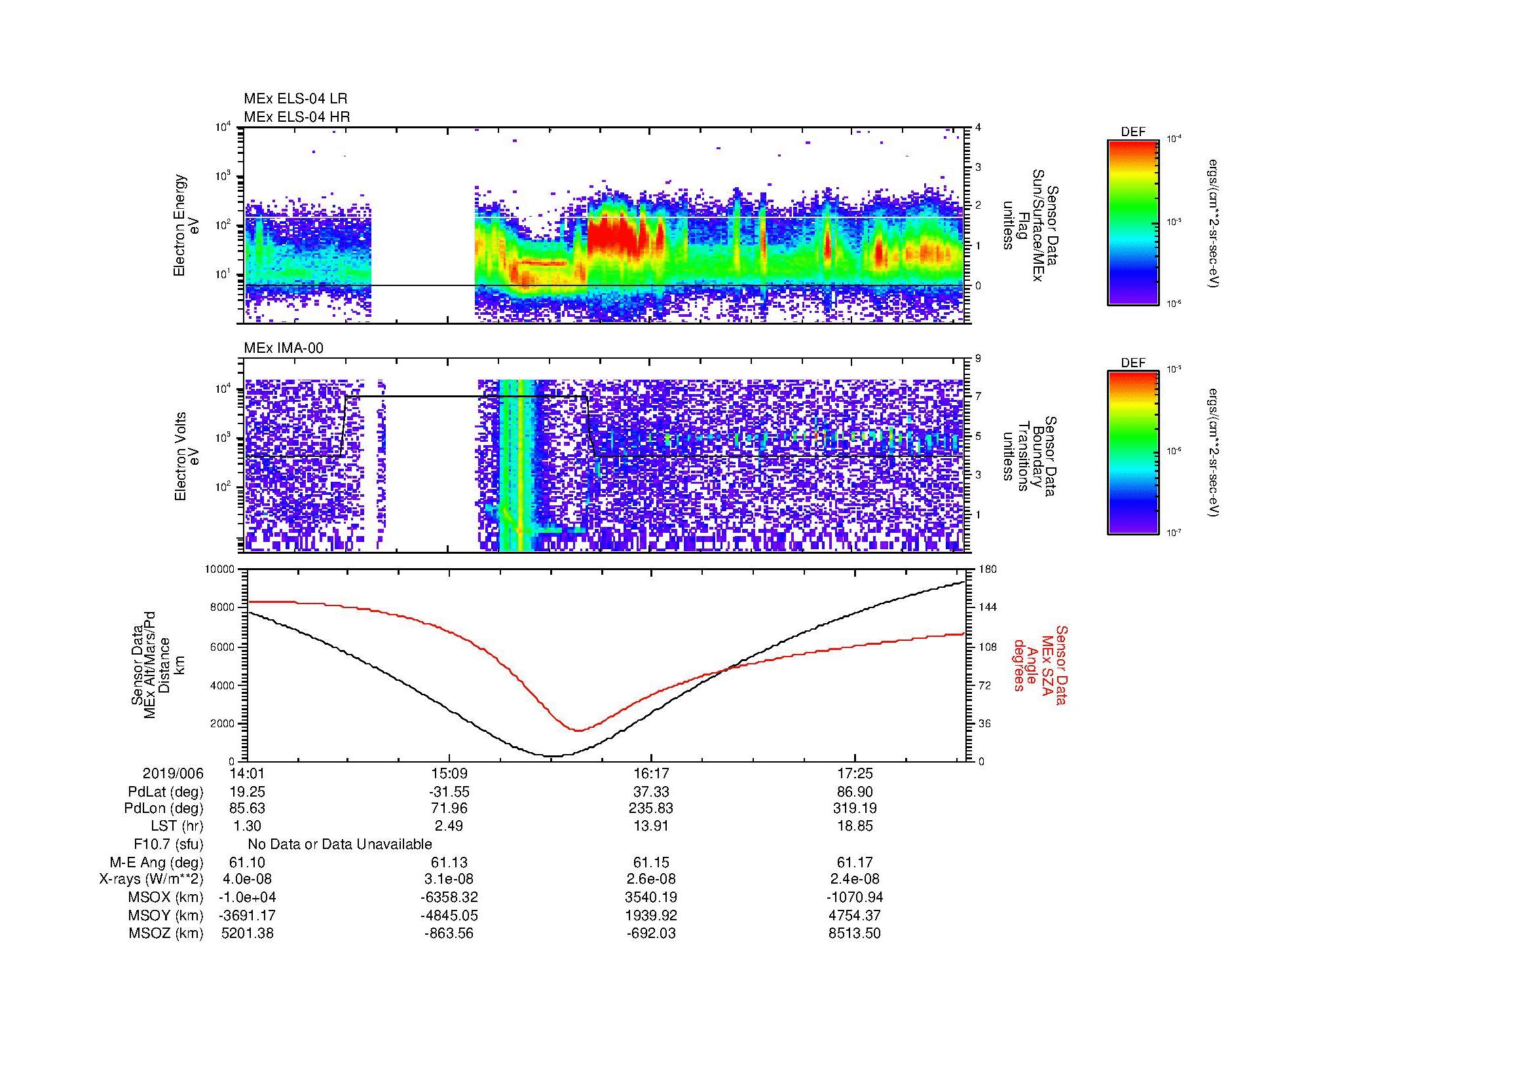Click the 'F10.7 (sfu)' row label
1532x1082 pixels.
tap(168, 844)
